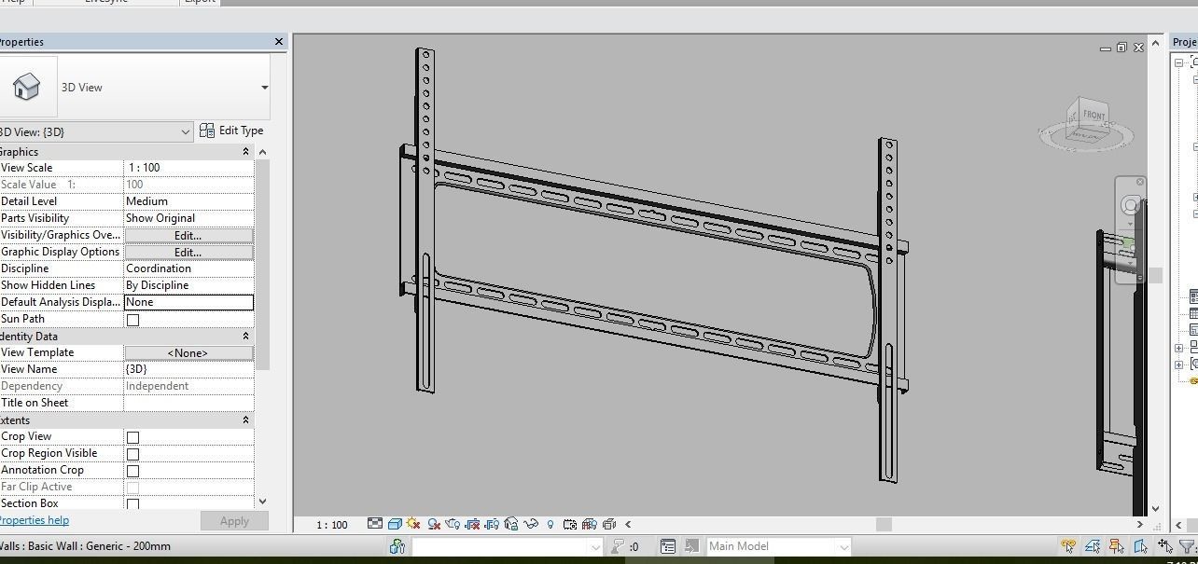Toggle the Sun Path icon on view control bar
The height and width of the screenshot is (564, 1198).
coord(412,524)
